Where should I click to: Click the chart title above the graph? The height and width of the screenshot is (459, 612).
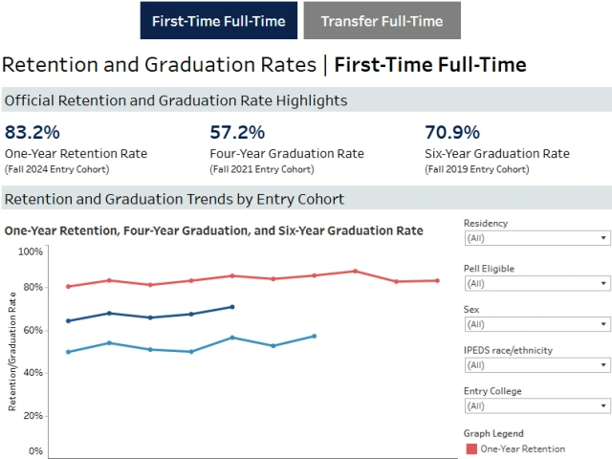point(213,230)
